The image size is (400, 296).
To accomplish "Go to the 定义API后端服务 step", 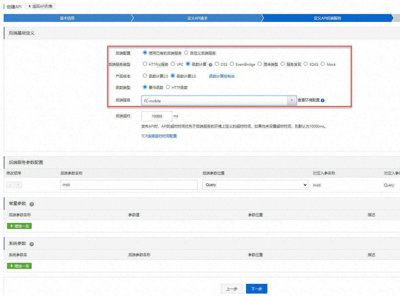I will [327, 18].
